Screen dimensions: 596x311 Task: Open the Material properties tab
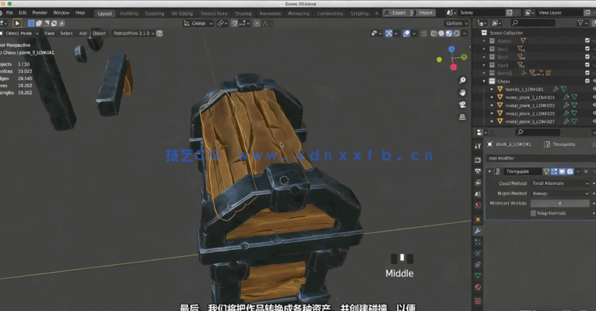point(478,287)
